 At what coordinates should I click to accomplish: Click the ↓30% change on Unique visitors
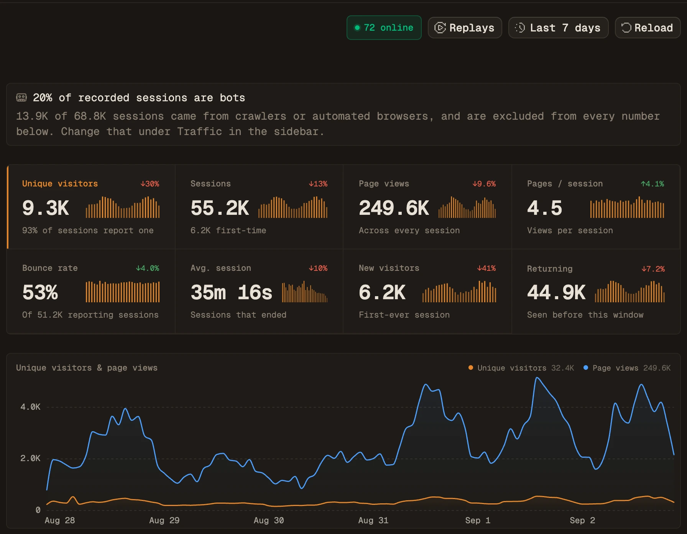[x=150, y=184]
